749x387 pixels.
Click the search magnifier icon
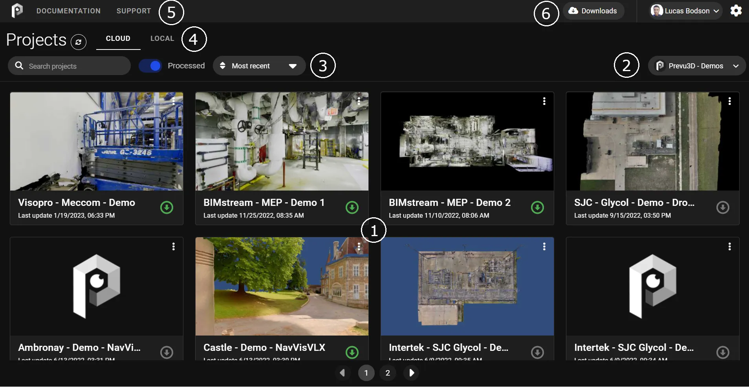tap(19, 66)
